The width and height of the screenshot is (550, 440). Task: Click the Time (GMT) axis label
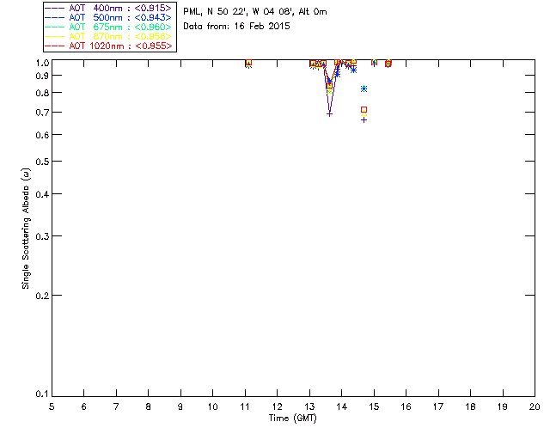(x=292, y=419)
